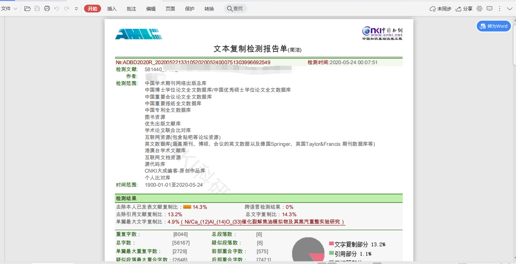Expand the quick access toolbar dropdown

(x=76, y=9)
